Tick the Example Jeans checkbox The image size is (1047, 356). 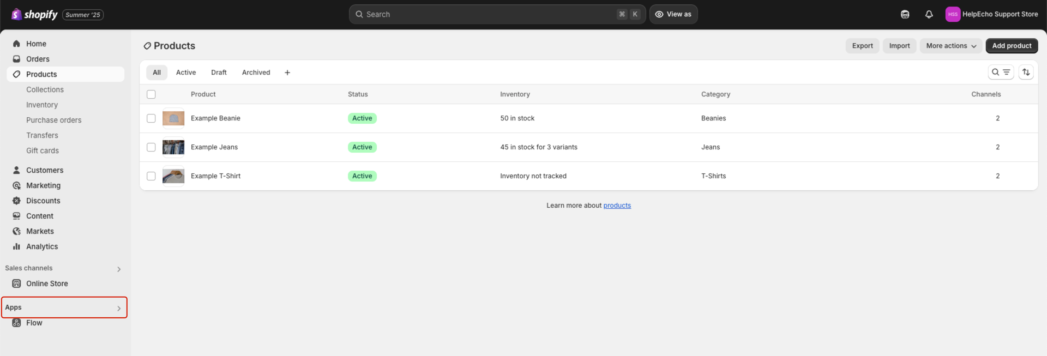tap(151, 147)
